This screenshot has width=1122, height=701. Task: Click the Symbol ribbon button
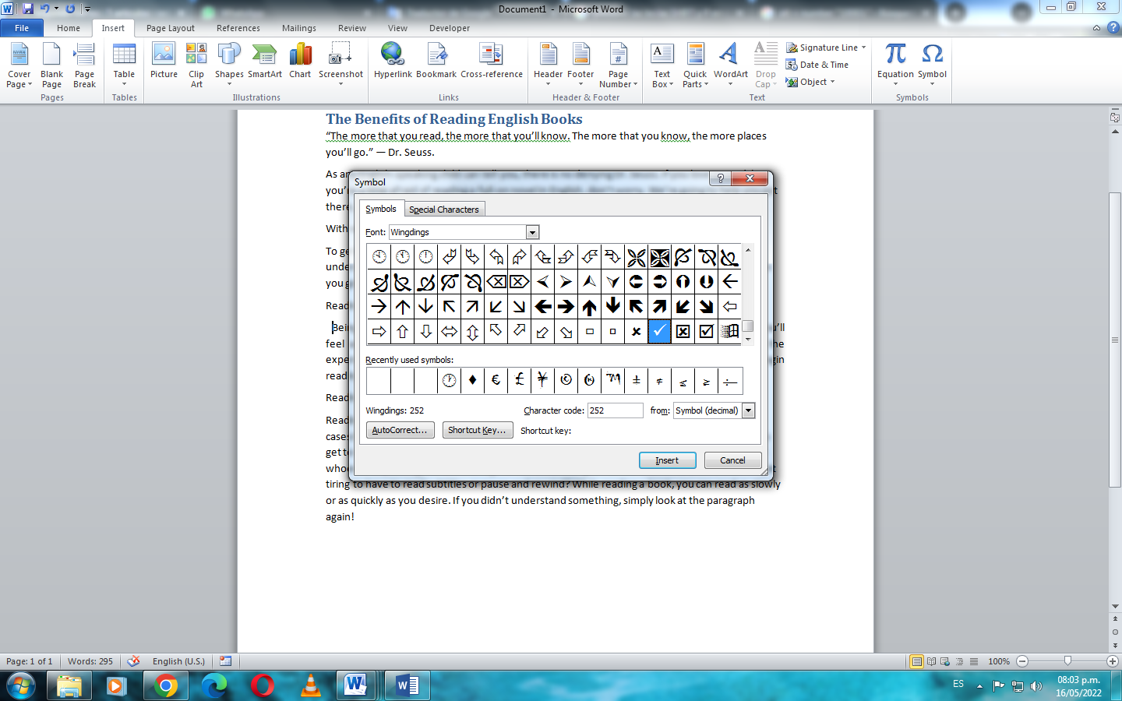point(932,65)
